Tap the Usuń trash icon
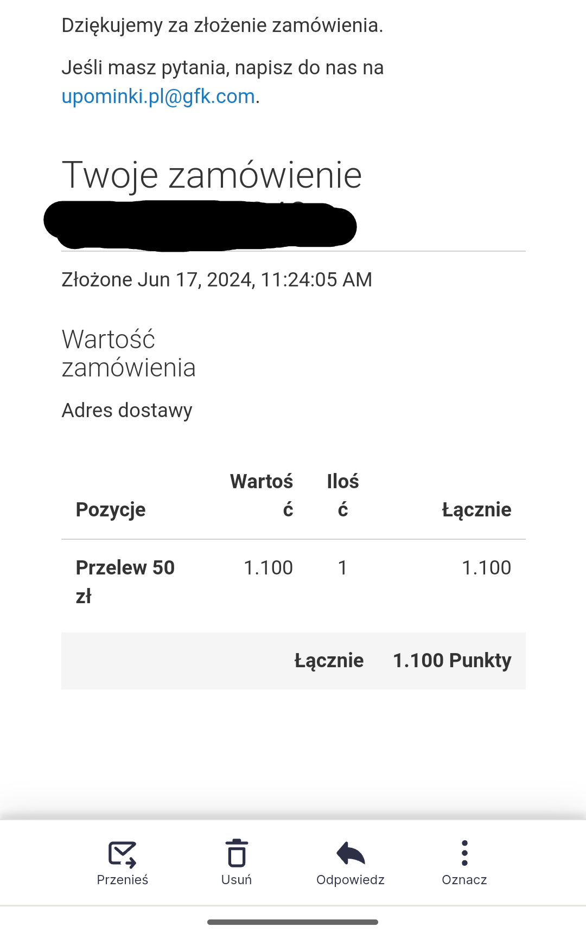This screenshot has width=586, height=939. (x=237, y=854)
